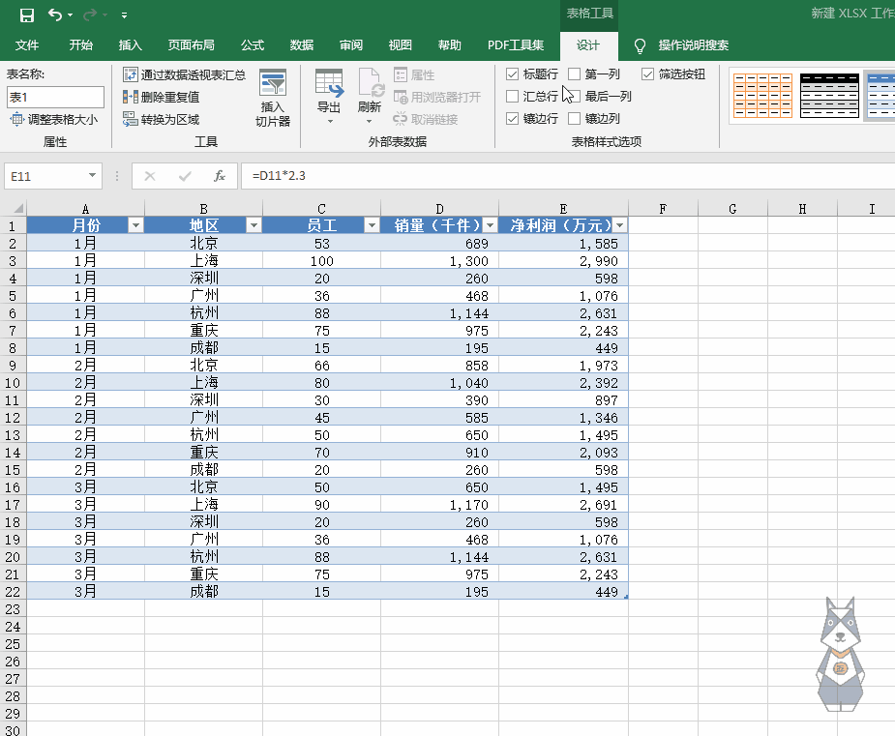Image resolution: width=895 pixels, height=736 pixels.
Task: Click the Redo arrow icon
Action: [x=90, y=15]
